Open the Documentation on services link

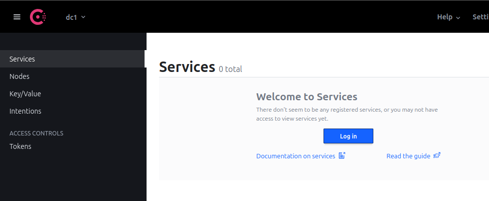pyautogui.click(x=301, y=156)
